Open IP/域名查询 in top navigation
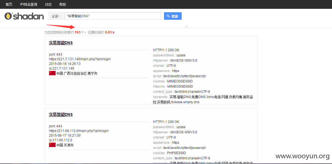The width and height of the screenshot is (332, 164). point(28,4)
